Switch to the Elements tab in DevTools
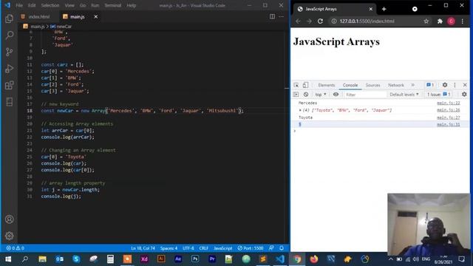 coord(327,85)
